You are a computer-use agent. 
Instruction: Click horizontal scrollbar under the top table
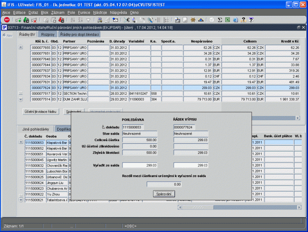[259, 118]
